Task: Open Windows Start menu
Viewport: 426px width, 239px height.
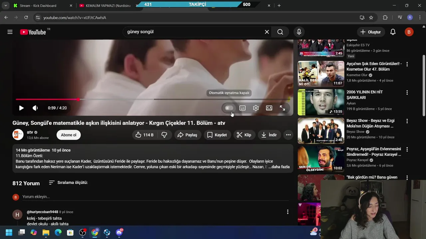Action: pyautogui.click(x=9, y=232)
